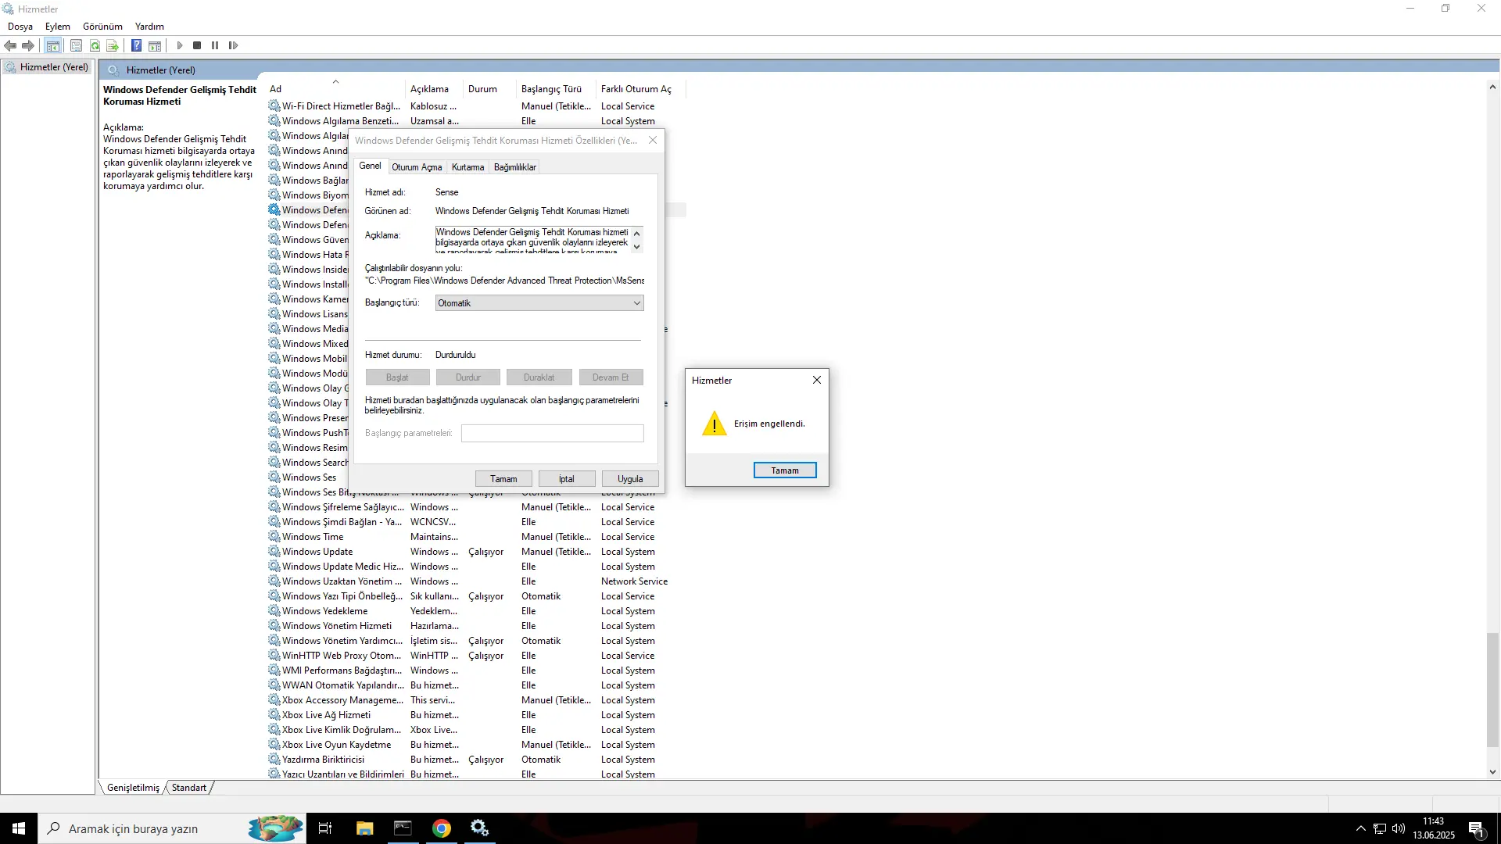Open the Dosya menu

[20, 26]
